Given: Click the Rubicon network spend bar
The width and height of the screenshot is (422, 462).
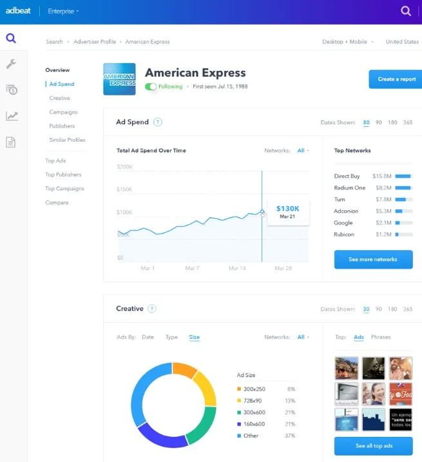Looking at the screenshot, I should [x=404, y=235].
